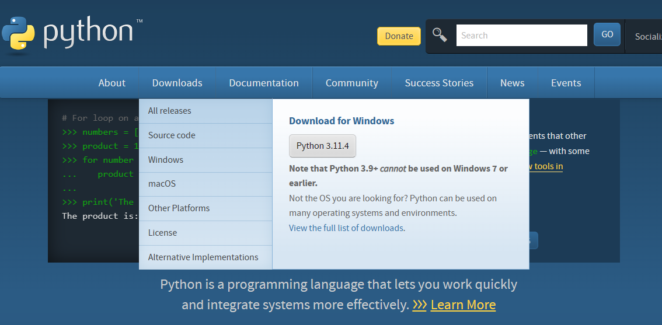This screenshot has height=325, width=662.
Task: Follow the Learn More link
Action: click(x=463, y=305)
